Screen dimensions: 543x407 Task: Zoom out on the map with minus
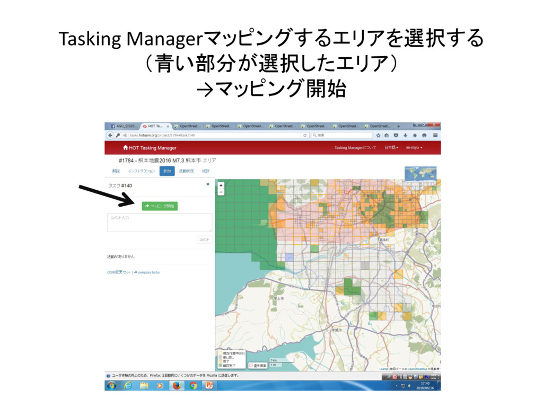221,192
